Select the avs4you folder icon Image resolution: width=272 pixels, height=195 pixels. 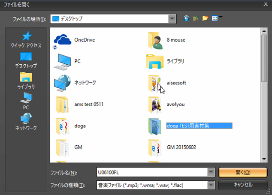[155, 105]
